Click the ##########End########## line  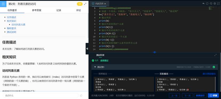114,49
